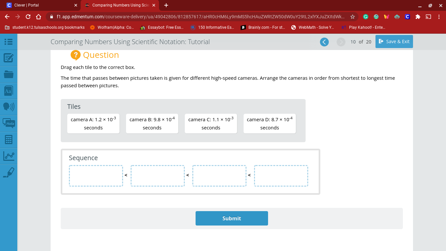Open the table of contents list icon

8,42
